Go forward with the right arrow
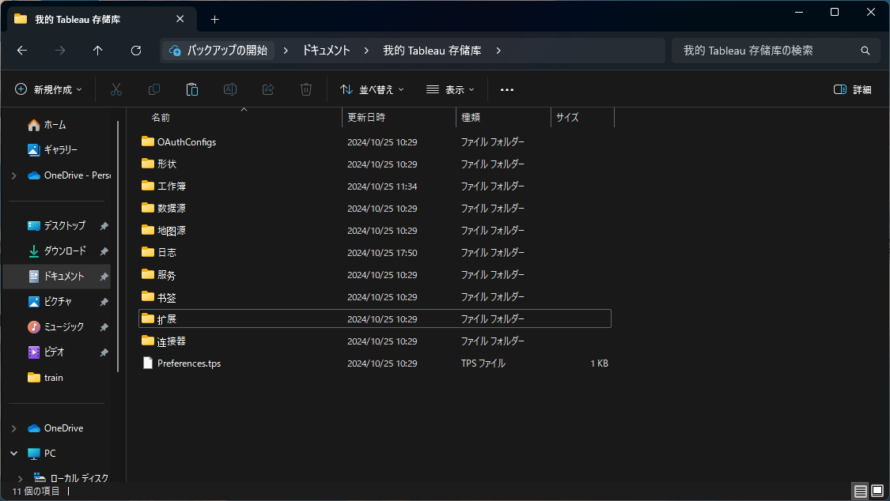The width and height of the screenshot is (890, 501). click(59, 51)
